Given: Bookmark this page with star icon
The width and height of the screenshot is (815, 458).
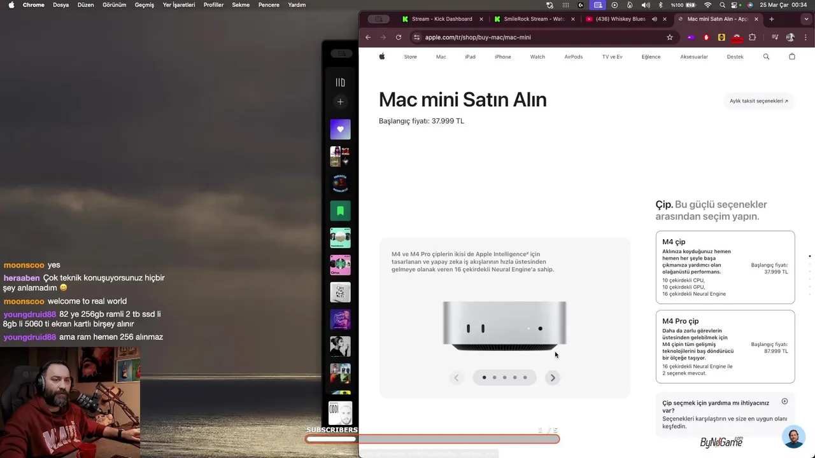Looking at the screenshot, I should (670, 38).
